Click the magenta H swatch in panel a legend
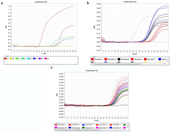 [x=46, y=58]
